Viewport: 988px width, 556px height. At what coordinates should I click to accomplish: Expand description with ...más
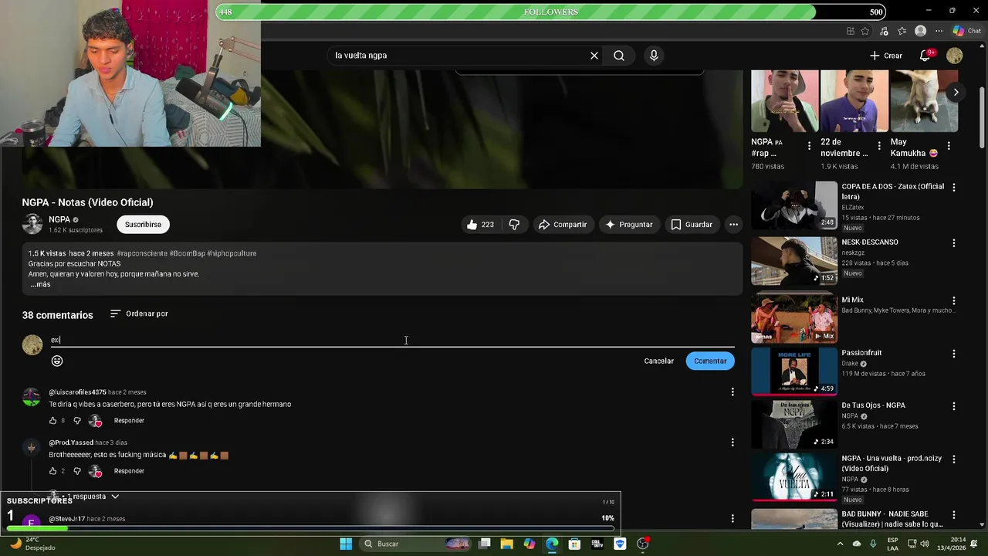click(40, 284)
